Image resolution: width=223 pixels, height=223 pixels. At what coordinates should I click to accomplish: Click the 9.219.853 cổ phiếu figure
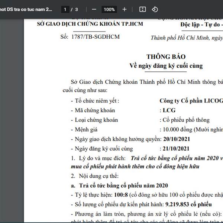tap(188, 204)
